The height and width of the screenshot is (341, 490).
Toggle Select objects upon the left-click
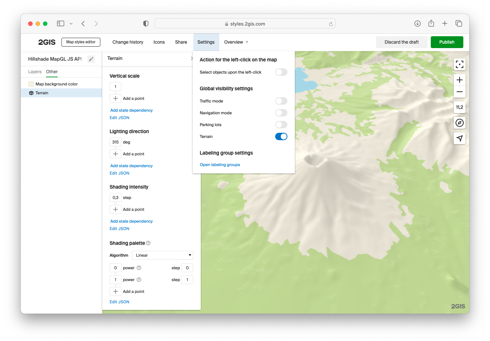click(x=281, y=72)
